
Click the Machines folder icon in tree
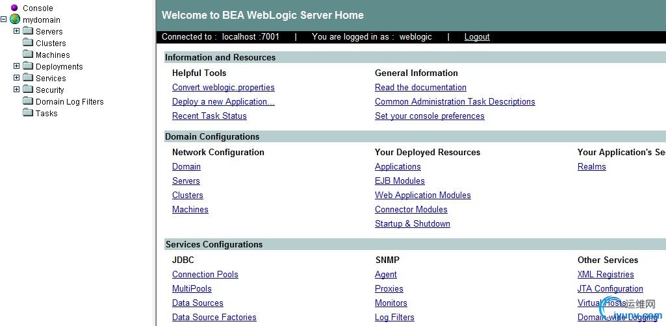coord(28,54)
